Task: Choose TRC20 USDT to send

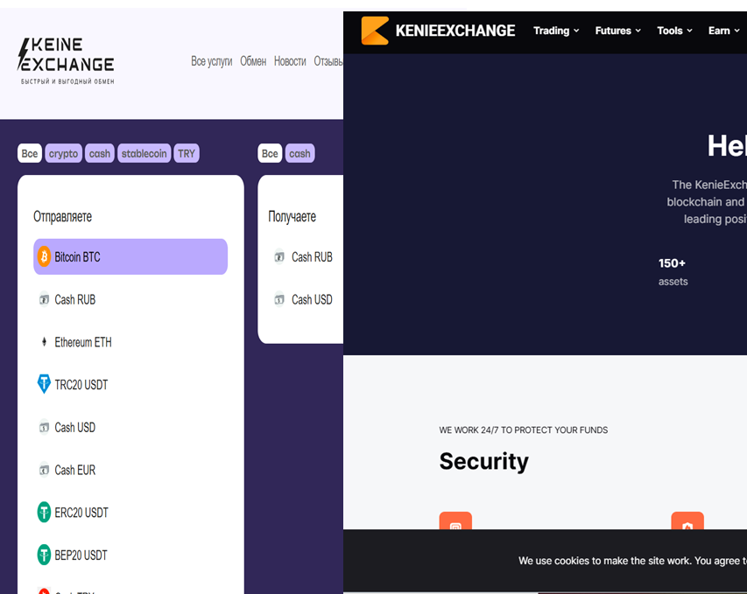Action: [x=130, y=384]
